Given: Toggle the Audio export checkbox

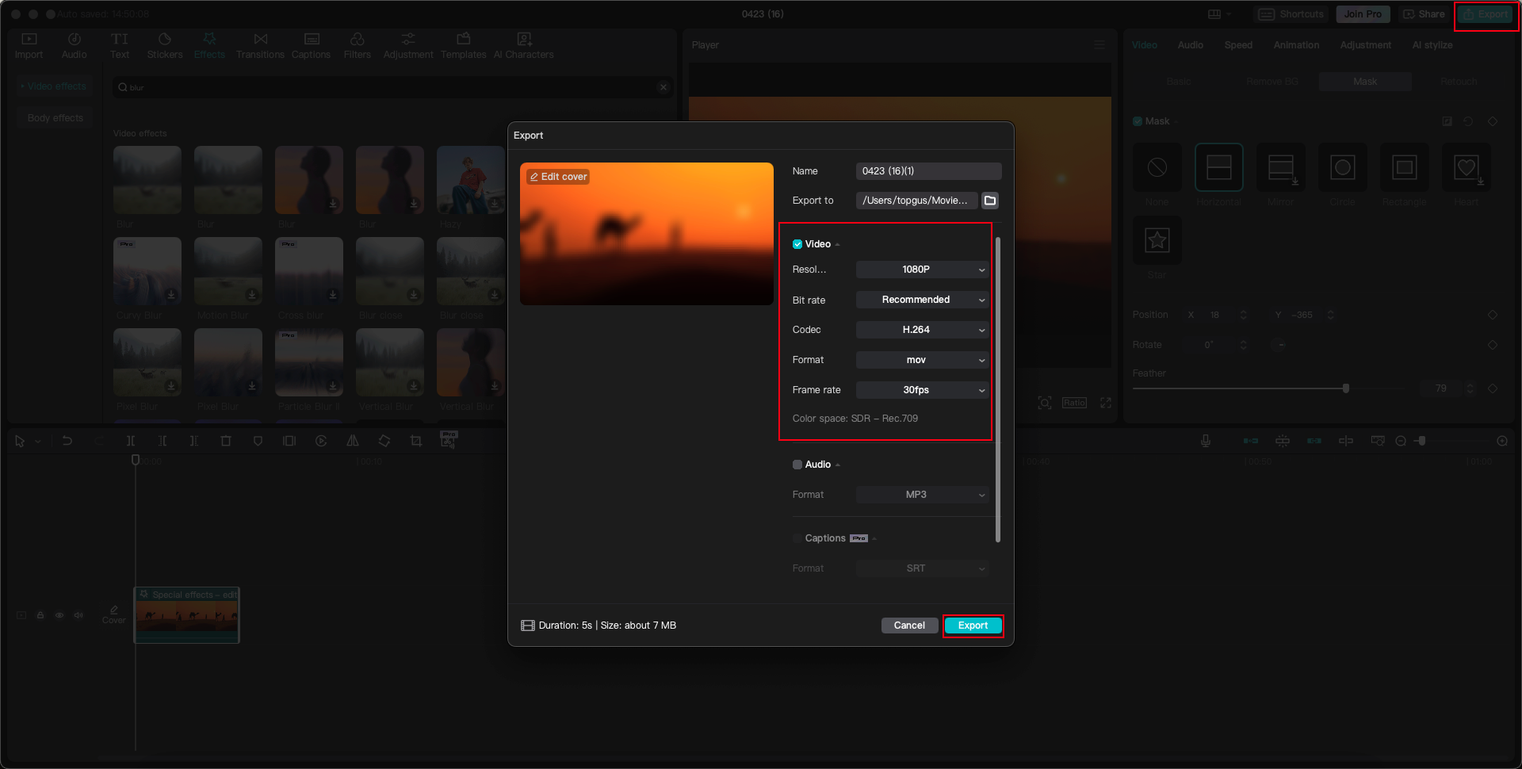Looking at the screenshot, I should (797, 465).
